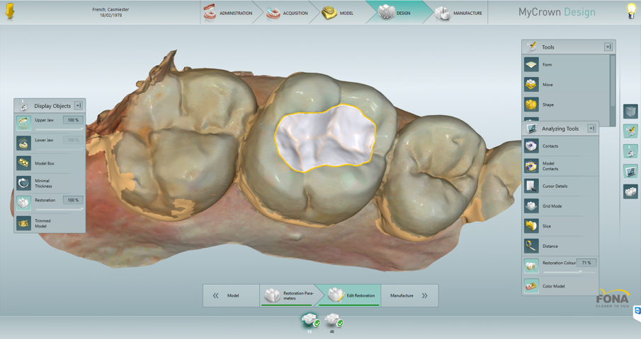Activate the Slice analyzing tool
Image resolution: width=641 pixels, height=339 pixels.
[531, 226]
